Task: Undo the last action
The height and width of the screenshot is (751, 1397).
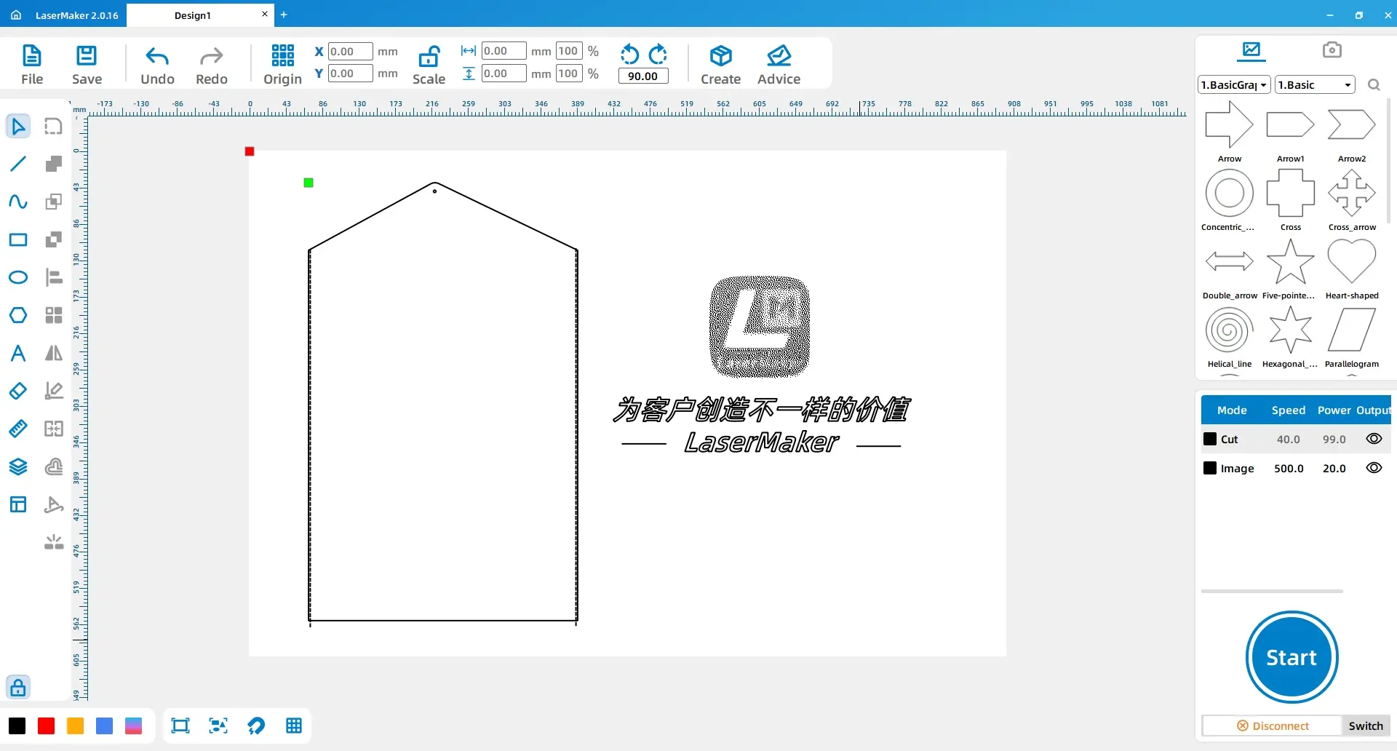Action: [x=157, y=65]
